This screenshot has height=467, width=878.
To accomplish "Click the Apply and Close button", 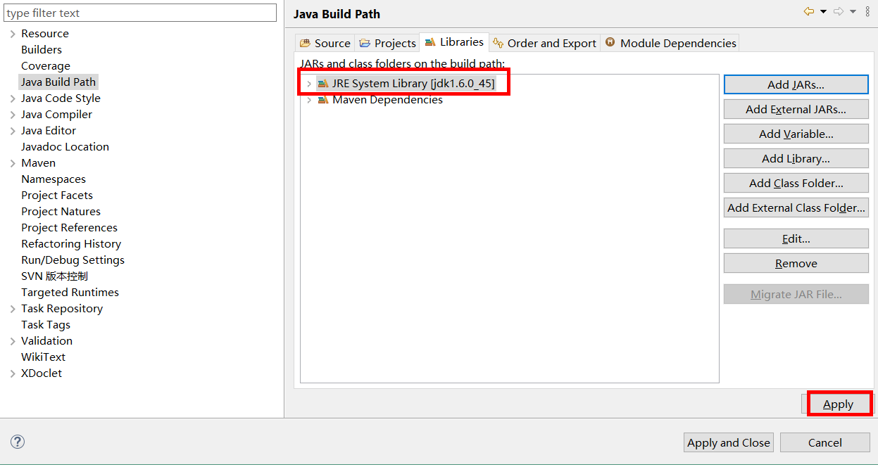I will point(728,442).
